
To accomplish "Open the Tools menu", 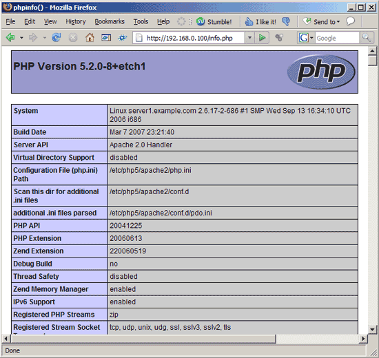I will point(141,21).
